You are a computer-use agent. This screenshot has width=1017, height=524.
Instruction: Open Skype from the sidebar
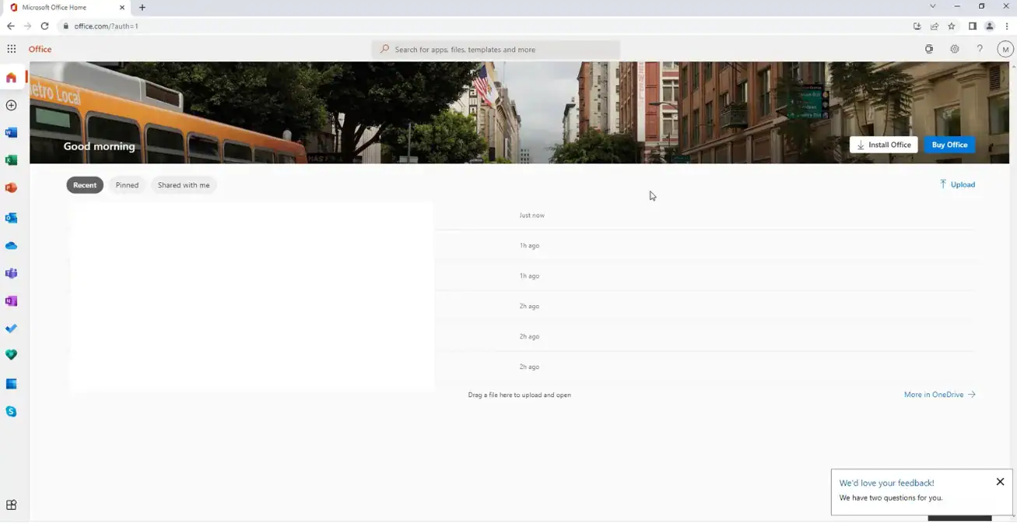pos(11,411)
